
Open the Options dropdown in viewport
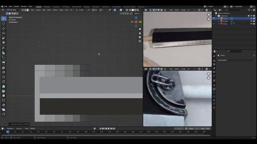point(137,14)
